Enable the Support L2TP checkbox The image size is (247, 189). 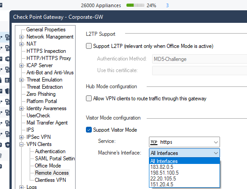(89, 46)
